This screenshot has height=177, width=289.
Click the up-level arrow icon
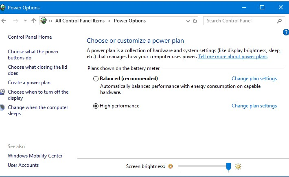(34, 21)
